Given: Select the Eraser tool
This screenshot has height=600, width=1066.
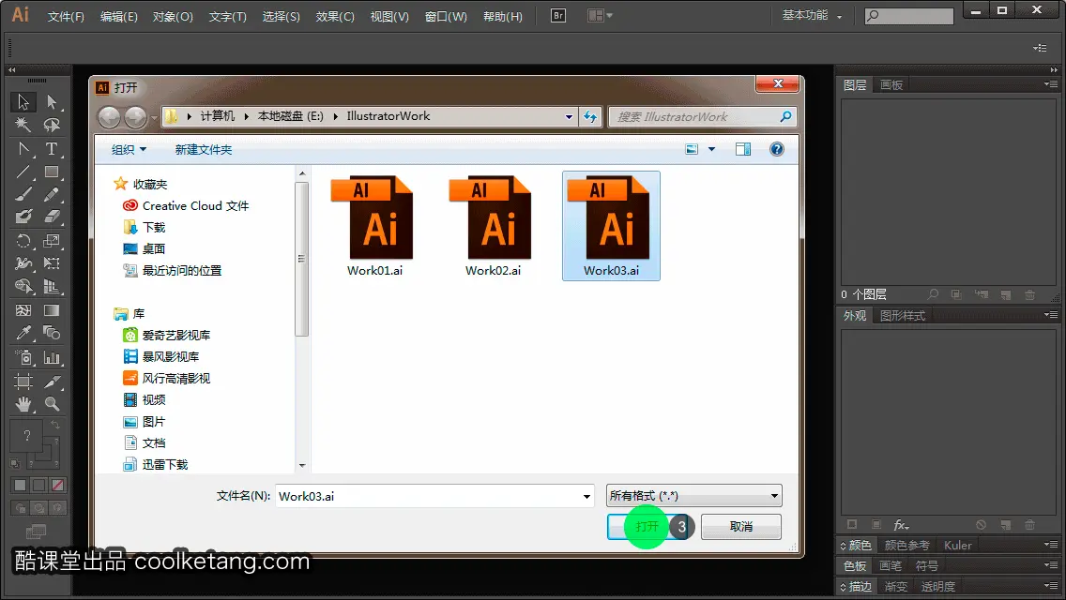Looking at the screenshot, I should click(52, 217).
